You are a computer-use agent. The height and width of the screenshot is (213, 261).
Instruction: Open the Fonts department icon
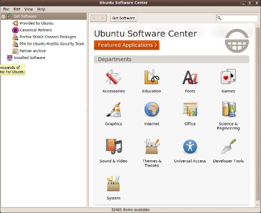pos(190,77)
